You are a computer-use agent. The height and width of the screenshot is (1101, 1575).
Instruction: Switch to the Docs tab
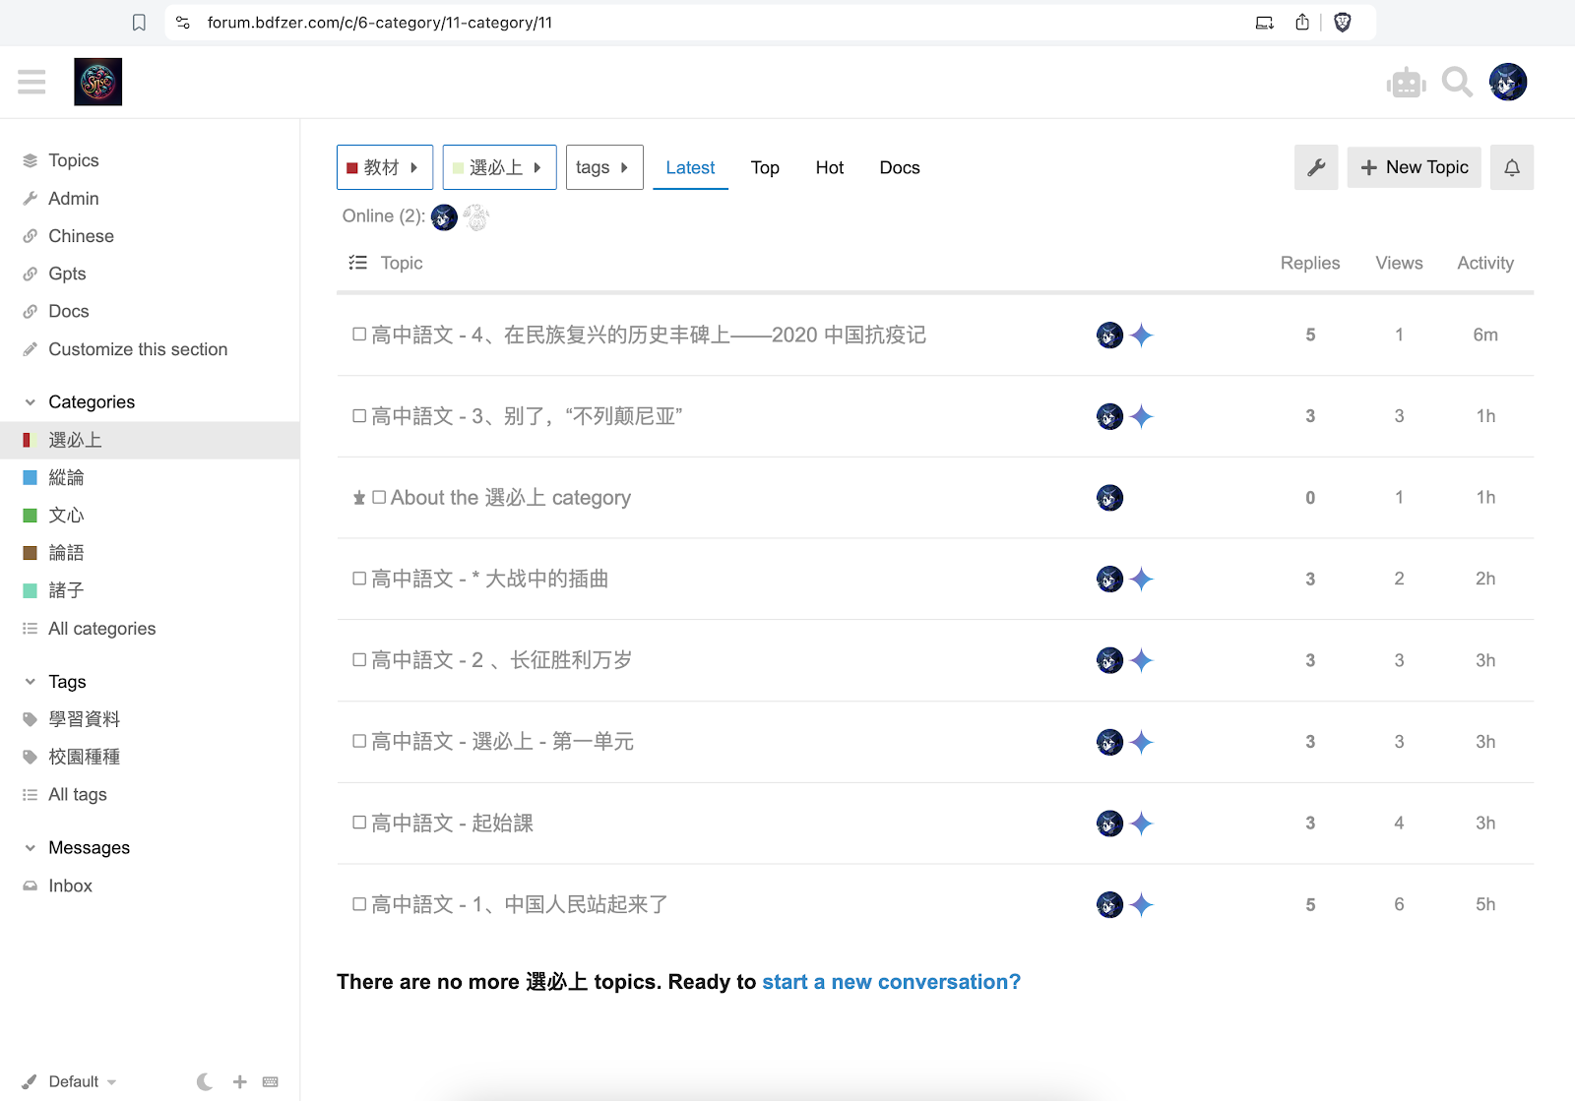coord(899,167)
